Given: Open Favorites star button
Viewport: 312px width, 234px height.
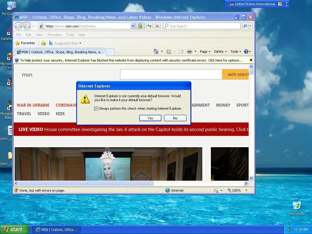Looking at the screenshot, I should point(25,43).
